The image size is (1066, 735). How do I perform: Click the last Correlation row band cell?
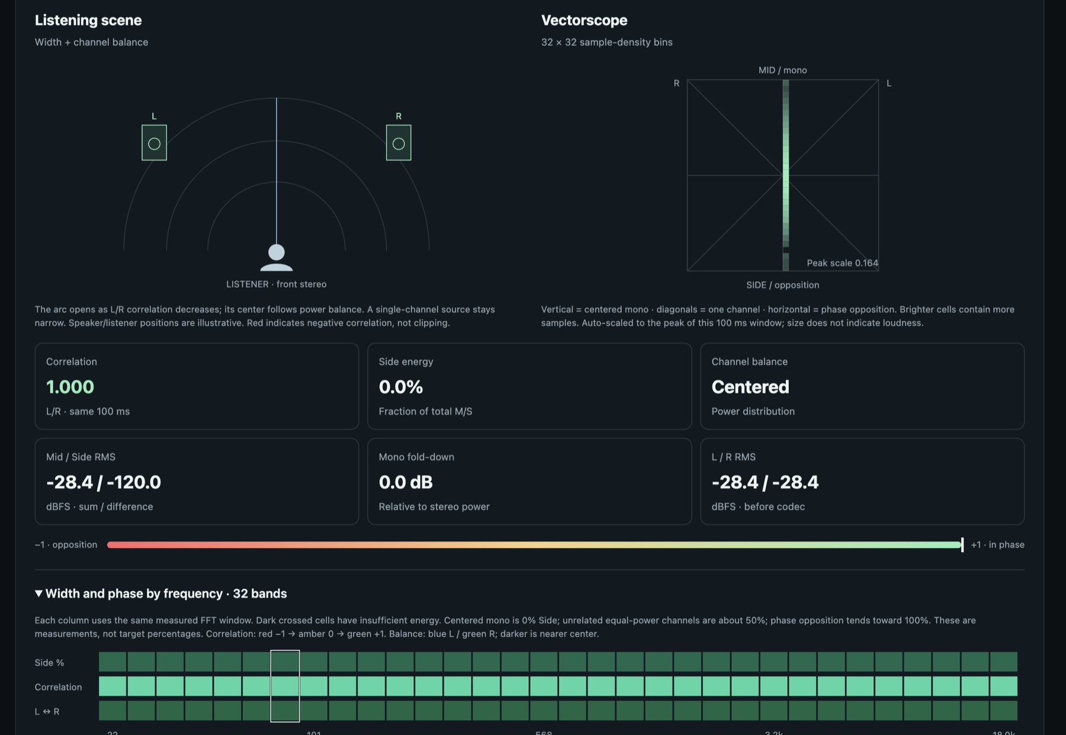1004,686
